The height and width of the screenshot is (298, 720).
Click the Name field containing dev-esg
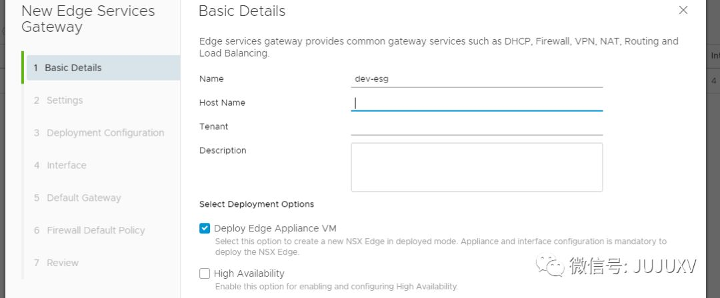click(x=476, y=78)
